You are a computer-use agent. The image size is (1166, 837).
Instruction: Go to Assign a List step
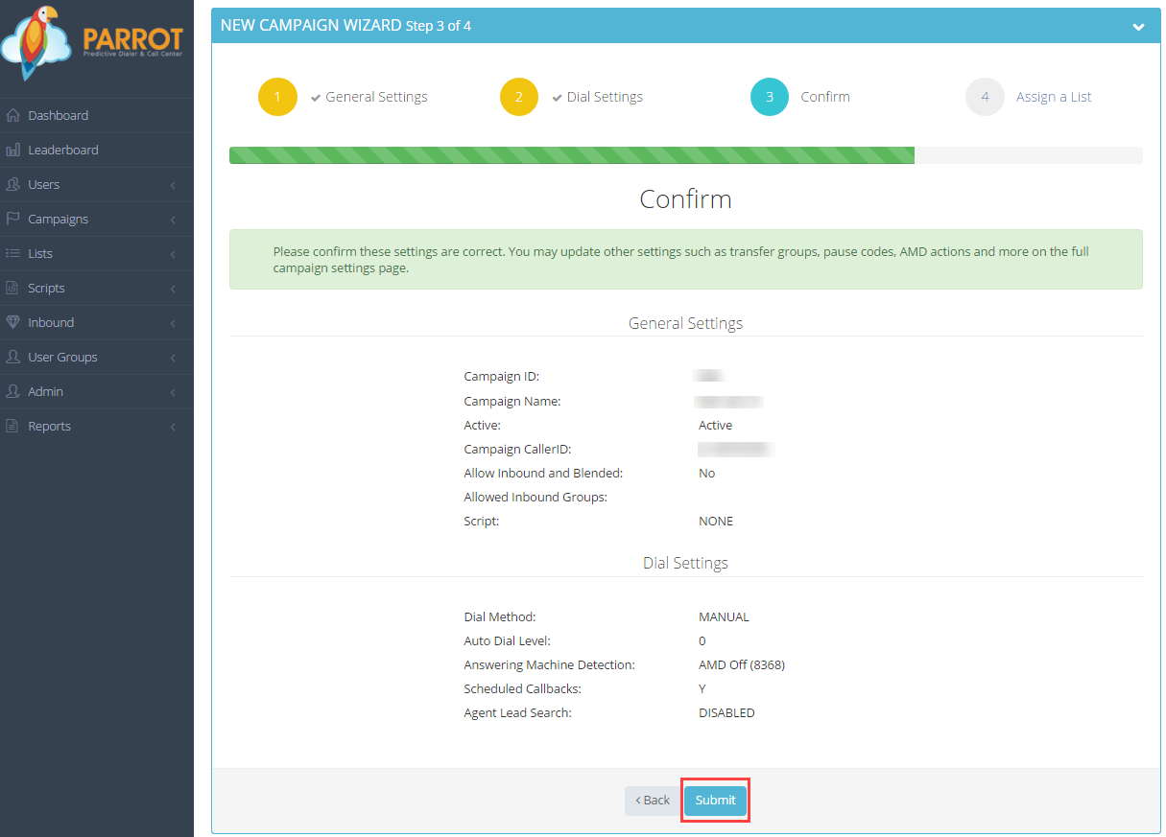coord(1054,97)
